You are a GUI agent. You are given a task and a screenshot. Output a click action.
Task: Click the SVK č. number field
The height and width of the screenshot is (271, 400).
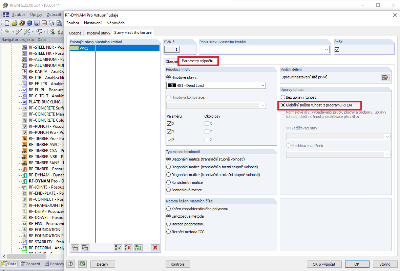pos(172,49)
